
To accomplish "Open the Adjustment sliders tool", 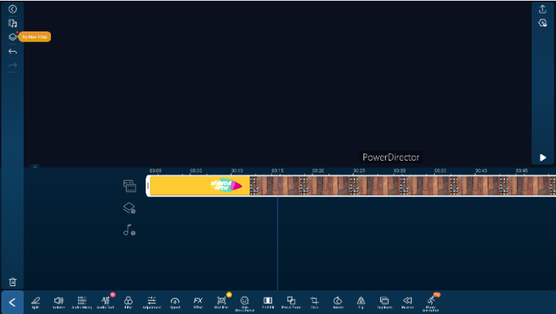I will click(152, 303).
